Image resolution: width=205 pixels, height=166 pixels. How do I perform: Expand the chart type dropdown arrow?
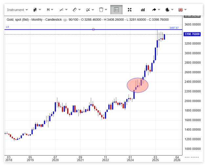[40, 9]
